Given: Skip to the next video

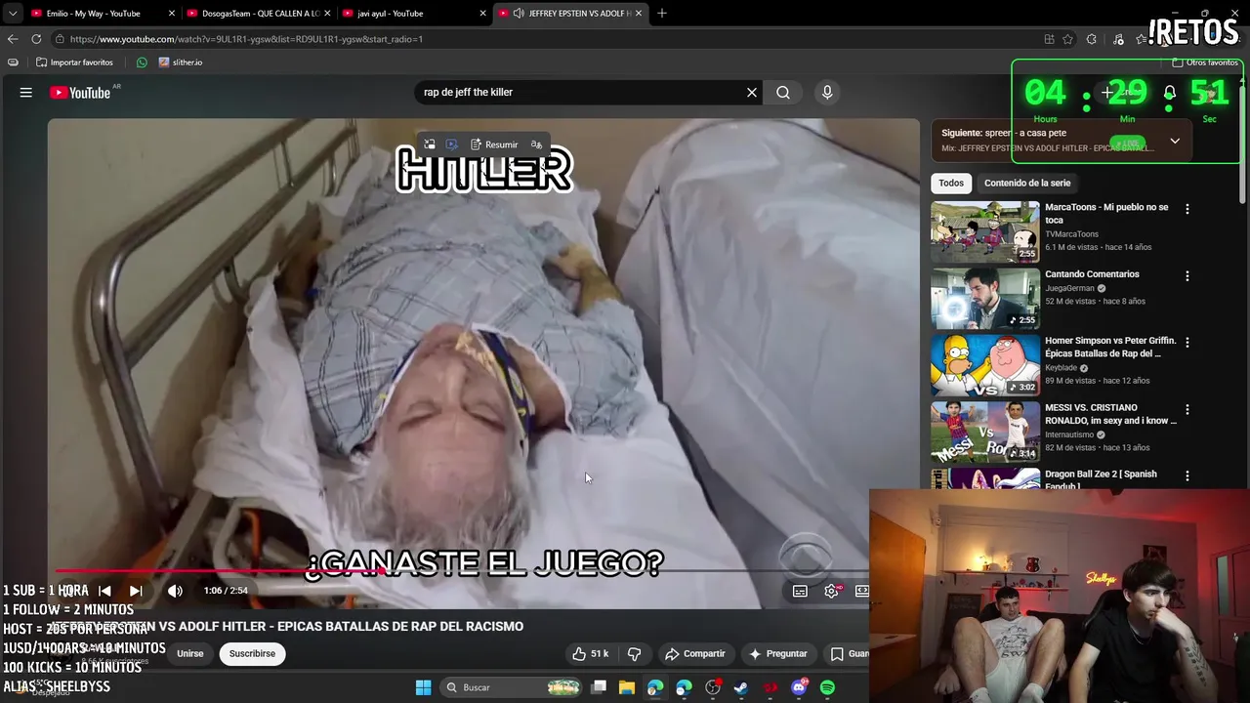Looking at the screenshot, I should [136, 591].
